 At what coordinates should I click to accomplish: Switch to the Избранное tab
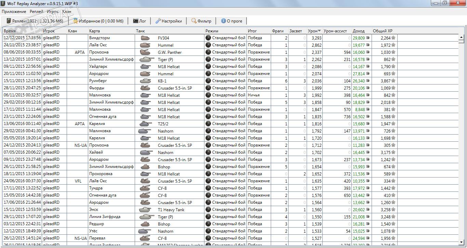click(98, 21)
